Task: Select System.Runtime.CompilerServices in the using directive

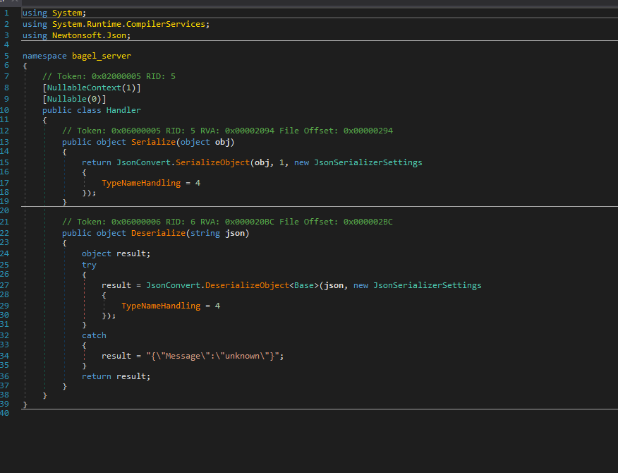Action: [128, 25]
